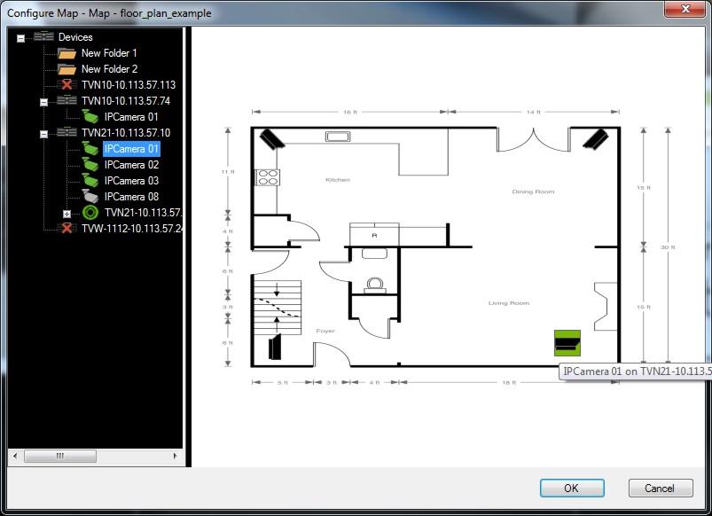Click the gray camera icon of IPCamera 08

[90, 196]
